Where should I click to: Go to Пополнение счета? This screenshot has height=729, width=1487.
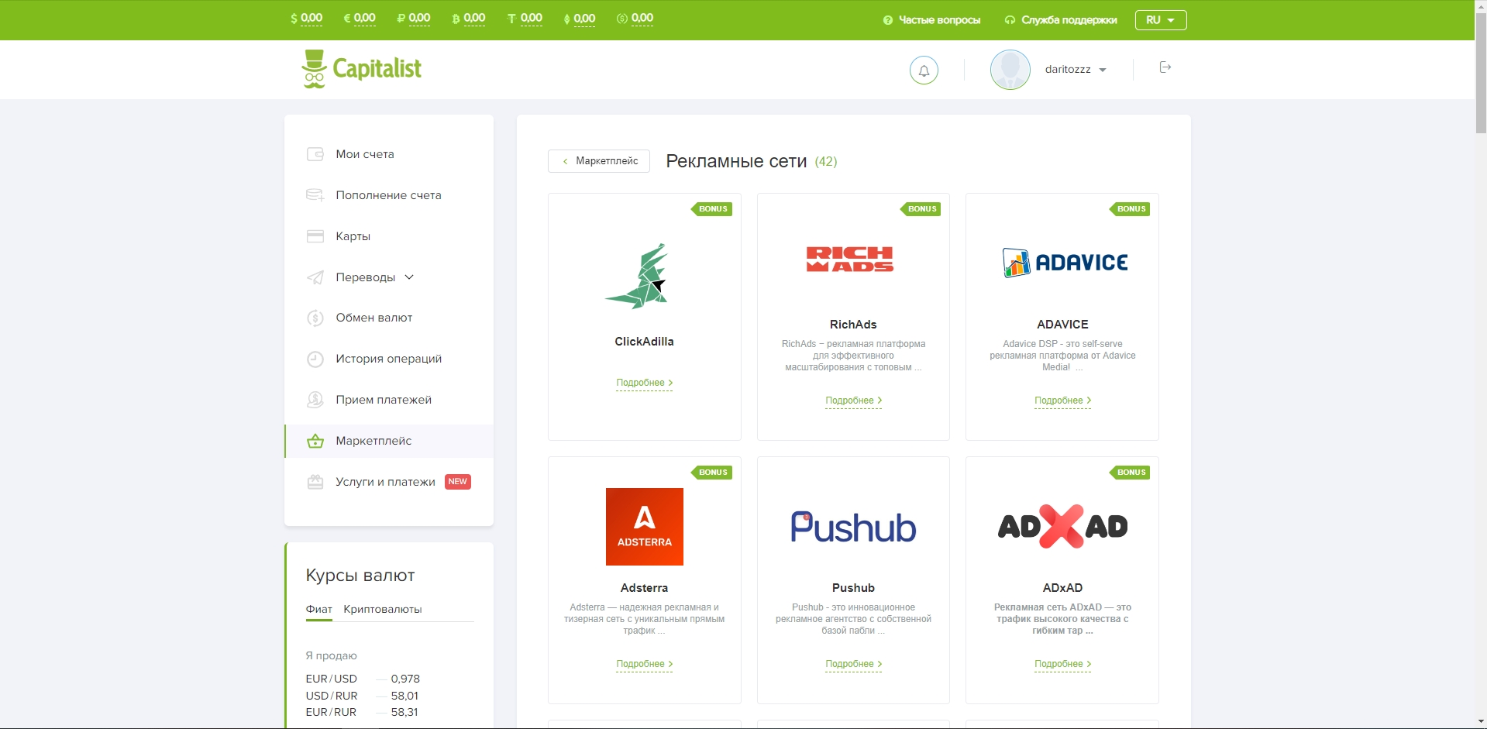tap(389, 195)
